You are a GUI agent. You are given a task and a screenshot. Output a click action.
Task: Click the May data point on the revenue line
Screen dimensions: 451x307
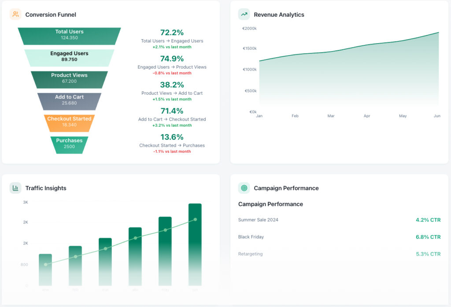(403, 41)
